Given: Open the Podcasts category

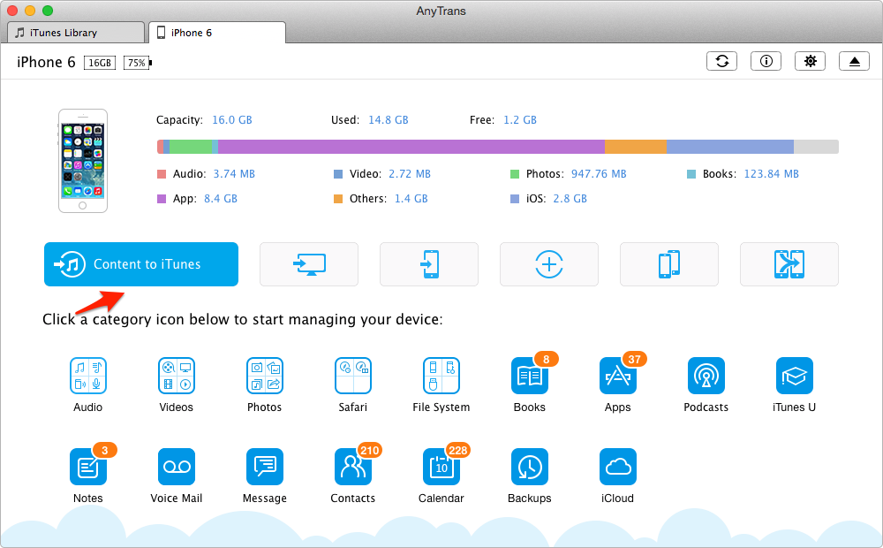Looking at the screenshot, I should (x=706, y=376).
